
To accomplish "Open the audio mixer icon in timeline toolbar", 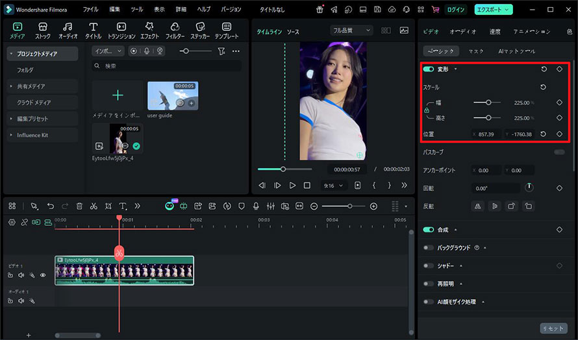I will (x=271, y=206).
